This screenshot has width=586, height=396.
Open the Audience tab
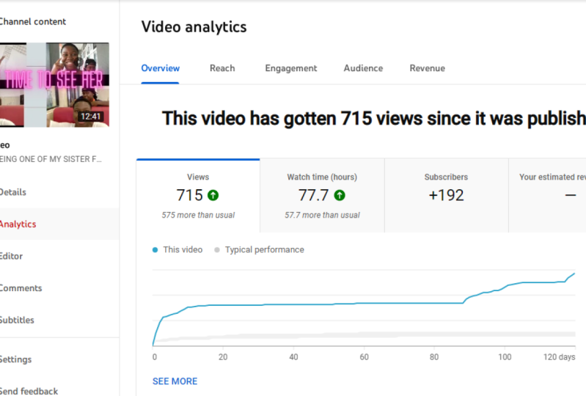(363, 68)
